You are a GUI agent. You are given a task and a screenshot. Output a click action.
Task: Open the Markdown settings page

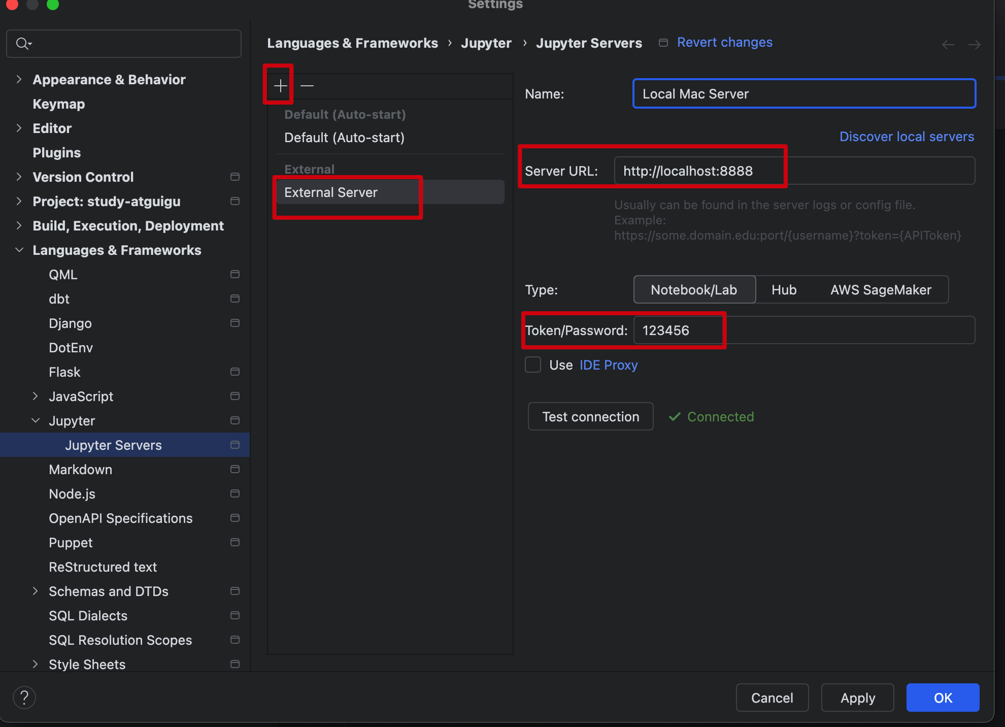[80, 469]
